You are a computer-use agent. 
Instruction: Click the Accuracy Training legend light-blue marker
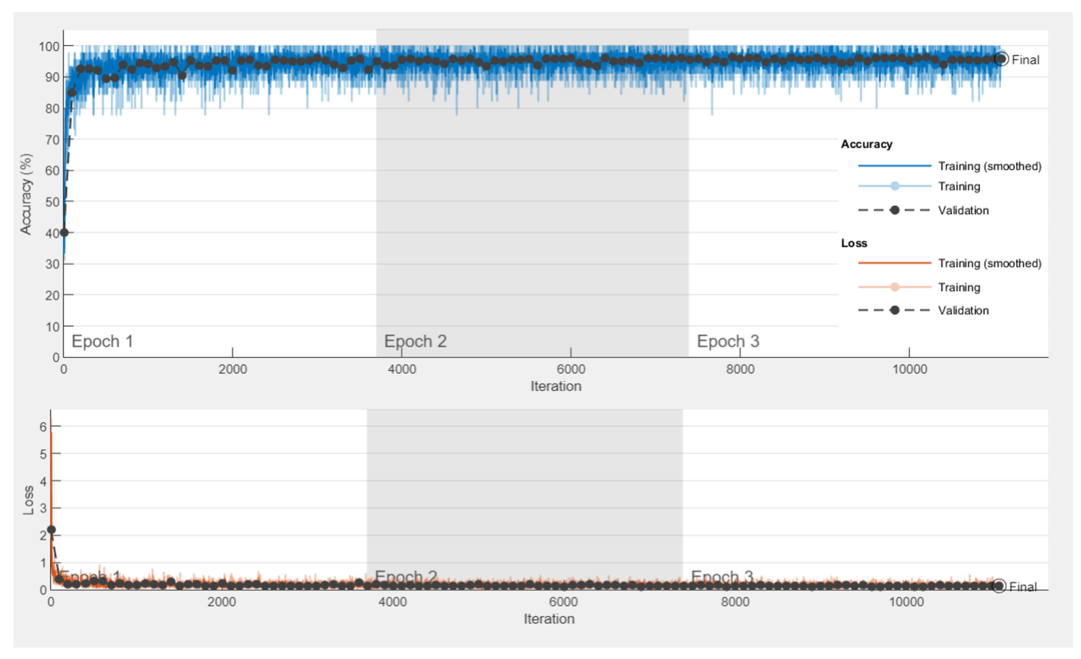click(x=894, y=186)
